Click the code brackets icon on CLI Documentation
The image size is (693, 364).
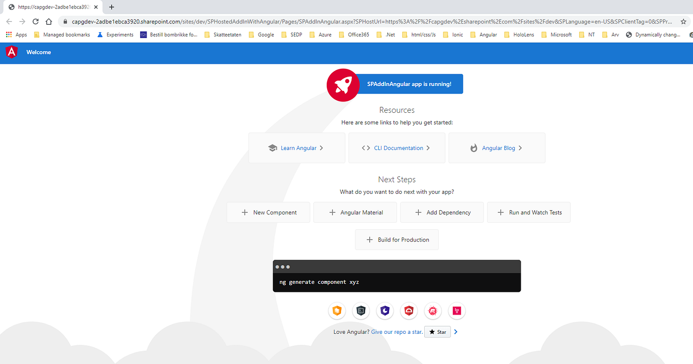[x=366, y=148]
